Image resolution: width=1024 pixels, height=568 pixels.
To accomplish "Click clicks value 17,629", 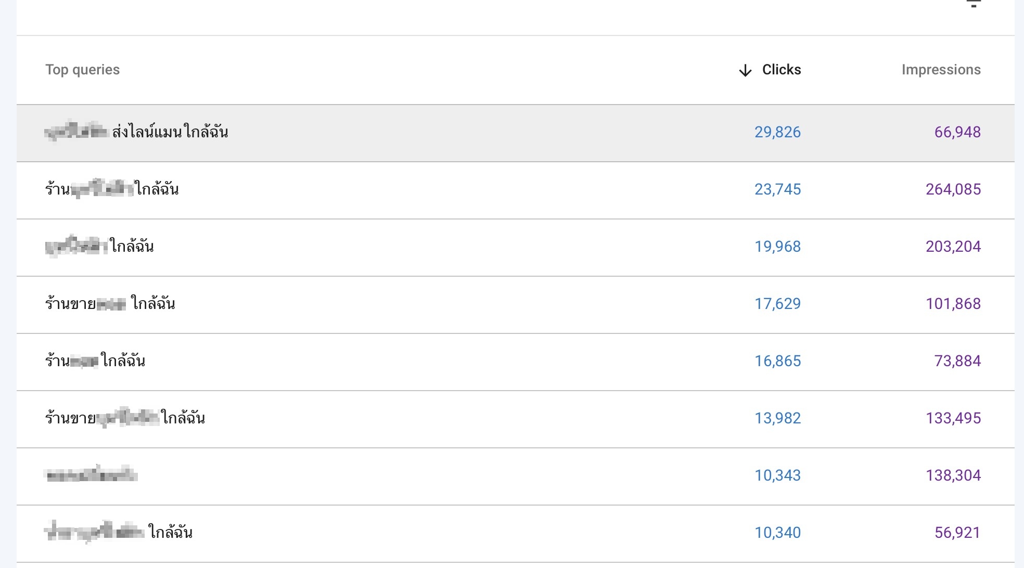I will click(777, 304).
